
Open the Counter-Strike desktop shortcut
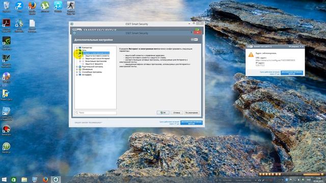pos(71,8)
